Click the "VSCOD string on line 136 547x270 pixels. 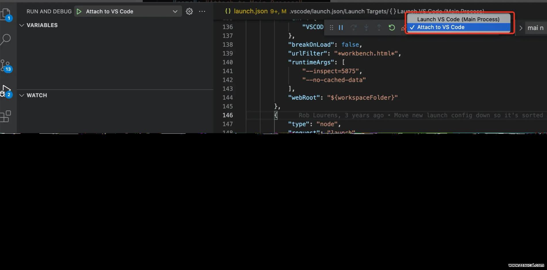click(313, 27)
